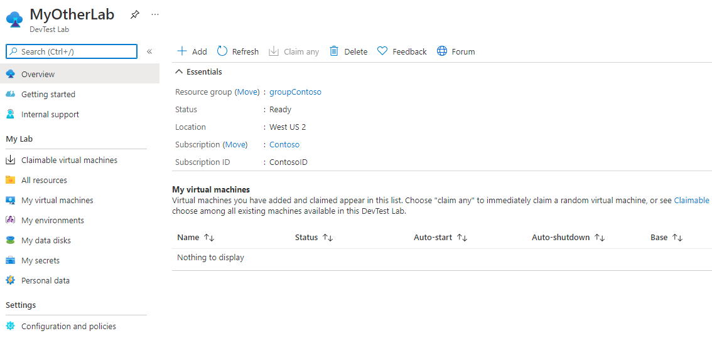Click the Claim any label
712x358 pixels.
[301, 51]
